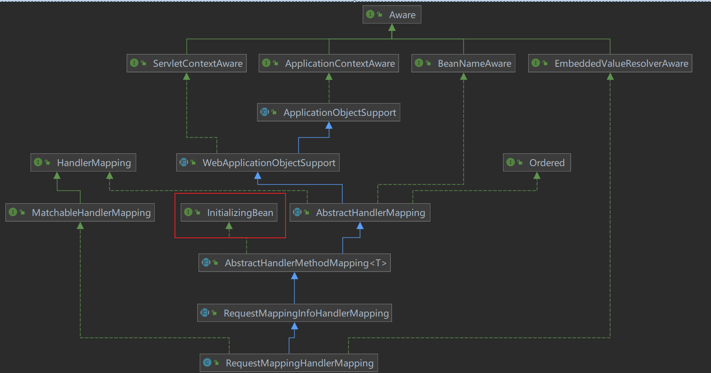Select the WebApplicationObjectSupport node

257,163
